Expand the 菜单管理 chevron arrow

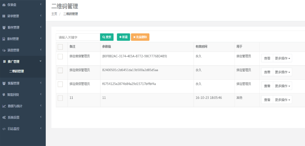tap(41, 16)
